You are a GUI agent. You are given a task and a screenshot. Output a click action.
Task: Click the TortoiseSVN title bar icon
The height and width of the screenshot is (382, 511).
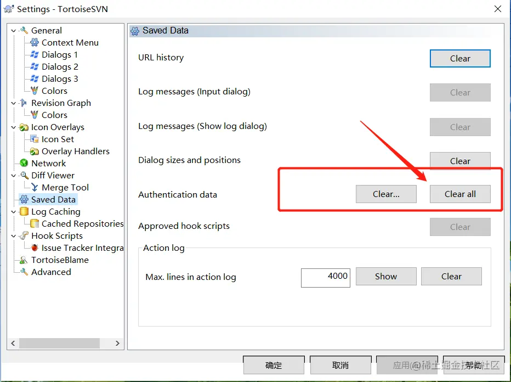click(x=9, y=9)
